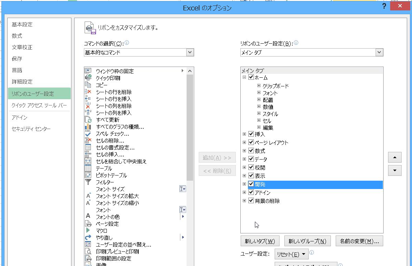The image size is (412, 266).
Task: Open the 基本設定 category
Action: click(x=22, y=24)
